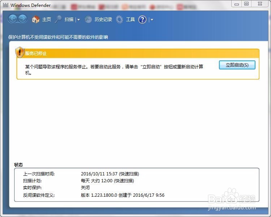Open 历史记录 from toolbar
Image resolution: width=271 pixels, height=217 pixels.
coord(103,20)
